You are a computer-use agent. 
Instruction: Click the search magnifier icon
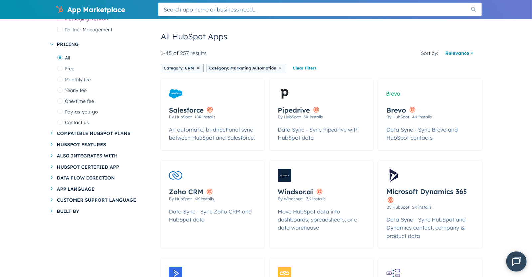click(x=473, y=9)
